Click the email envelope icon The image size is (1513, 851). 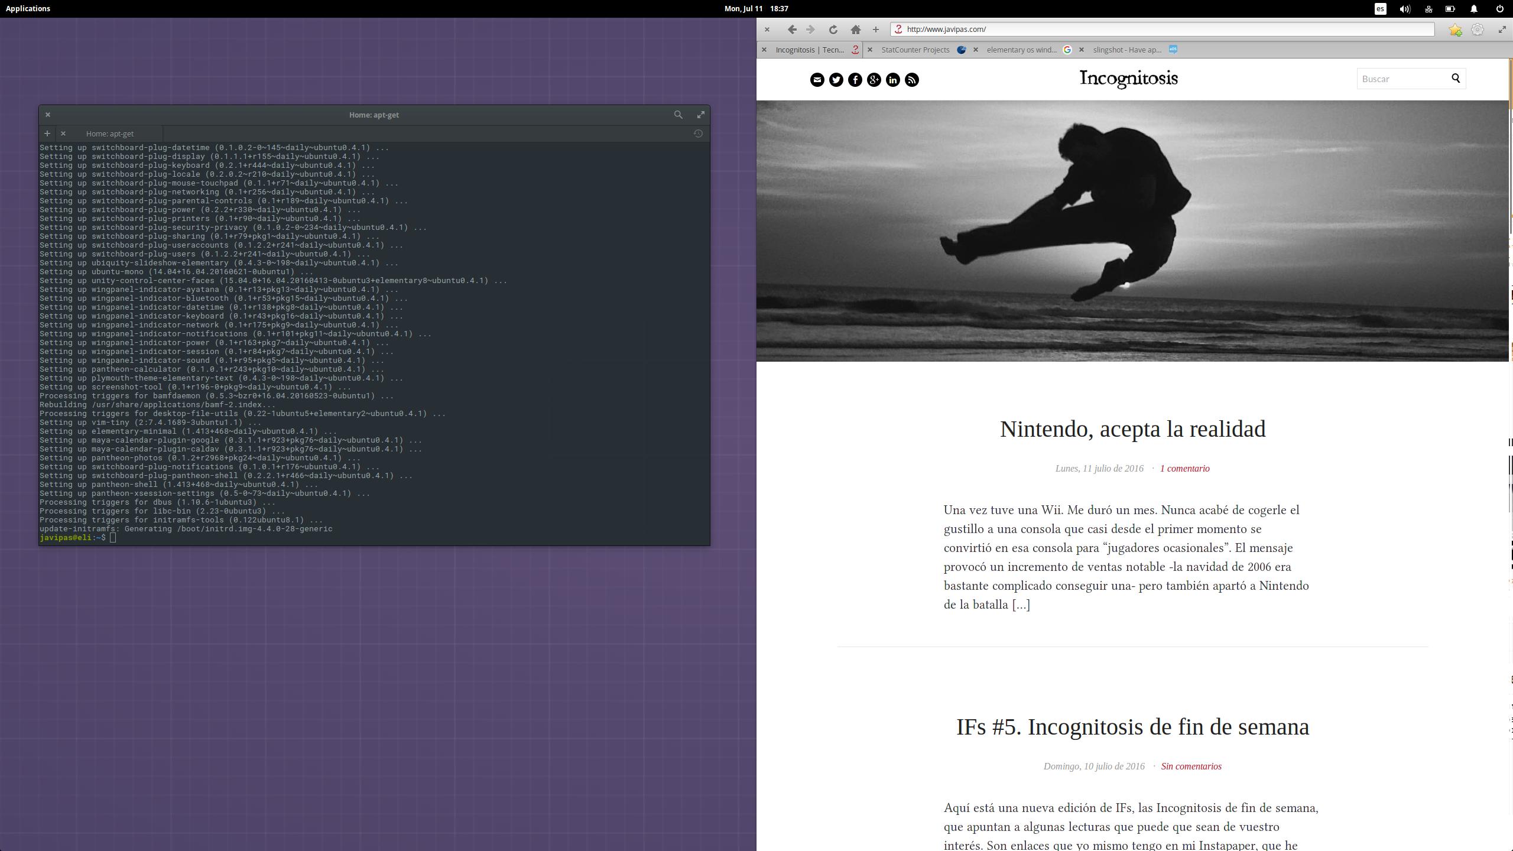pyautogui.click(x=817, y=80)
